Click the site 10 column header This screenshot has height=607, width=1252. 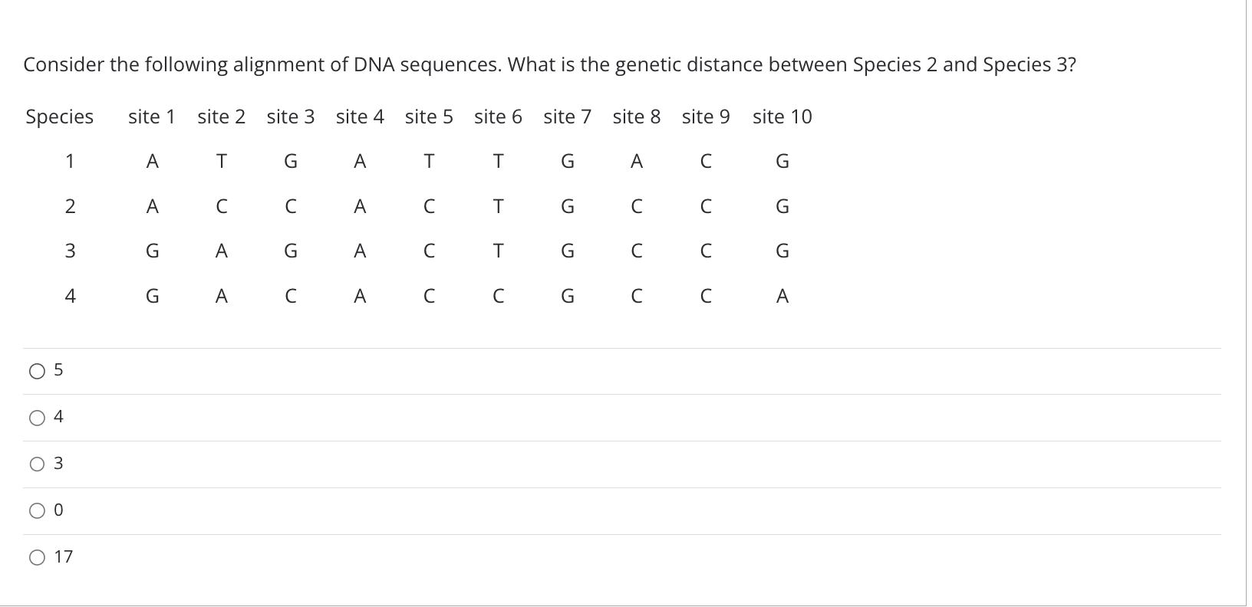point(782,116)
